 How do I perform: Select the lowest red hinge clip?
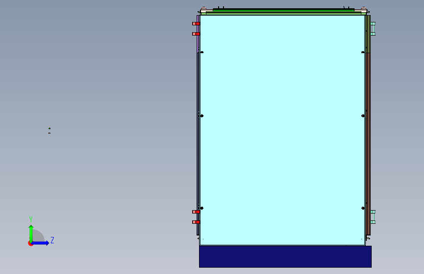196,222
